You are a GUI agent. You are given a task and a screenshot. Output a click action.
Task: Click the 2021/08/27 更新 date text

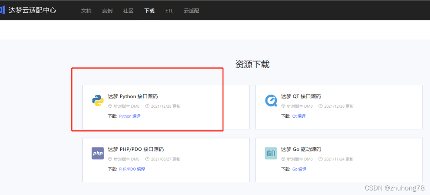pyautogui.click(x=166, y=159)
